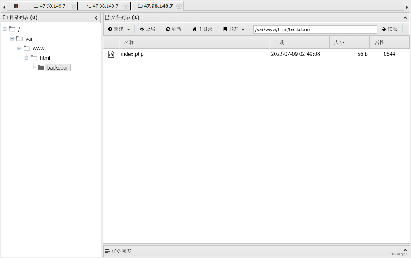411x258 pixels.
Task: Click the 刷新 refresh icon
Action: pyautogui.click(x=168, y=29)
